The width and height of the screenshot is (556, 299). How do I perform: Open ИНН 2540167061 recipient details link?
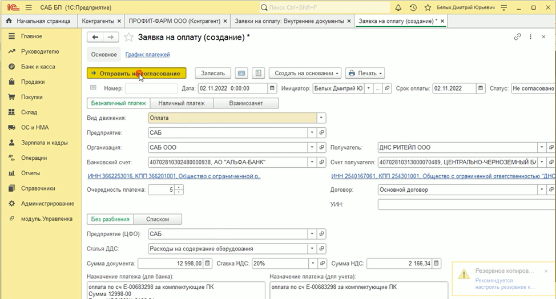[443, 176]
